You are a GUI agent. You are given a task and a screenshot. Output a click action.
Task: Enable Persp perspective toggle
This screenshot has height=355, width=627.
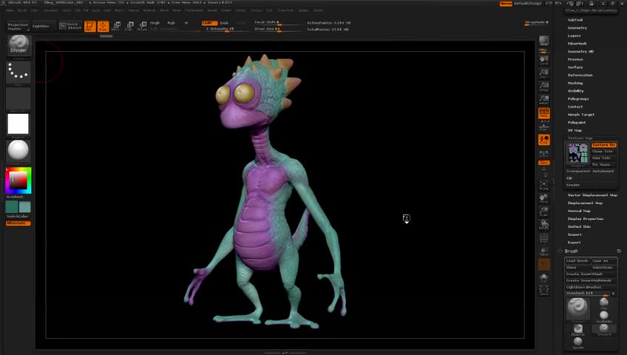[544, 114]
